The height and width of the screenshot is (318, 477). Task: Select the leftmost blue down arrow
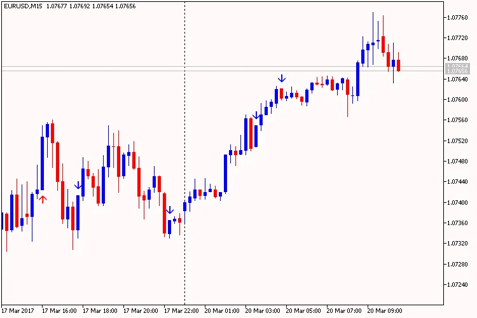[78, 185]
